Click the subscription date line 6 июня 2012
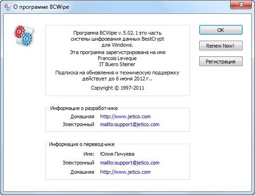This screenshot has height=195, width=255. click(117, 79)
